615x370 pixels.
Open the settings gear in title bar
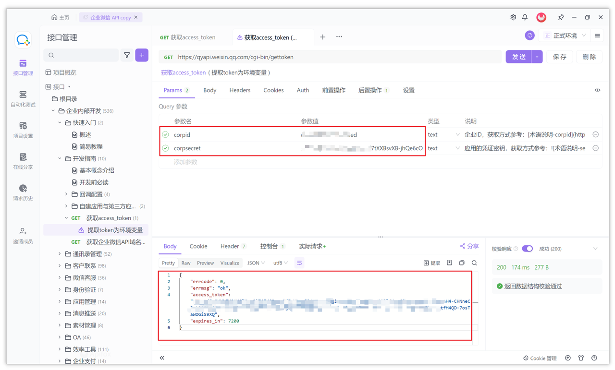click(x=513, y=17)
